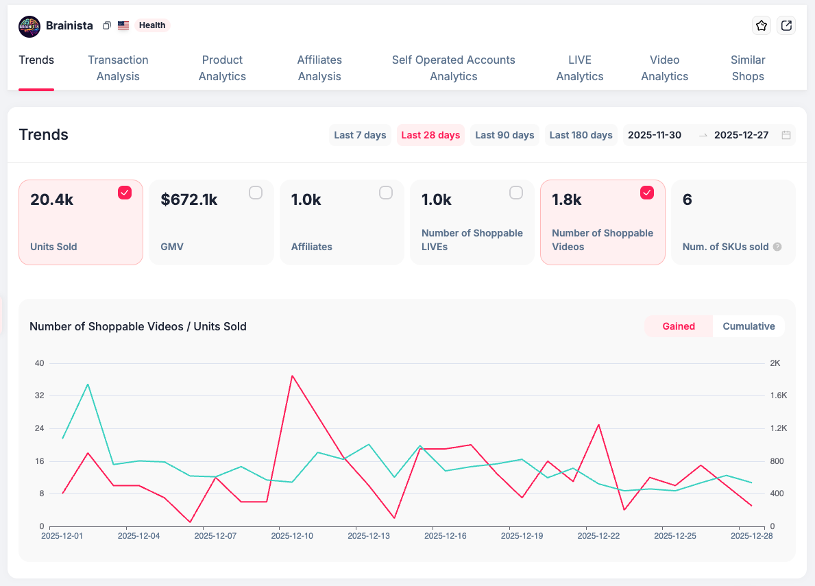Open the Video Analytics tab
This screenshot has height=586, width=815.
click(664, 68)
